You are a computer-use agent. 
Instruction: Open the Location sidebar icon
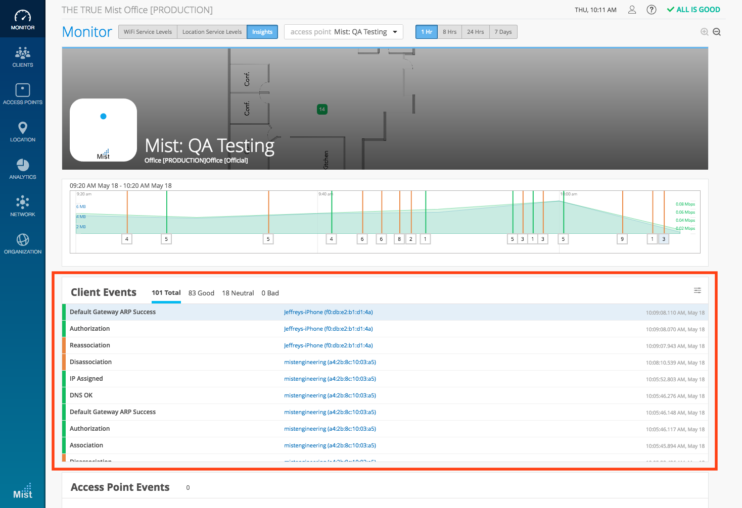pos(23,132)
